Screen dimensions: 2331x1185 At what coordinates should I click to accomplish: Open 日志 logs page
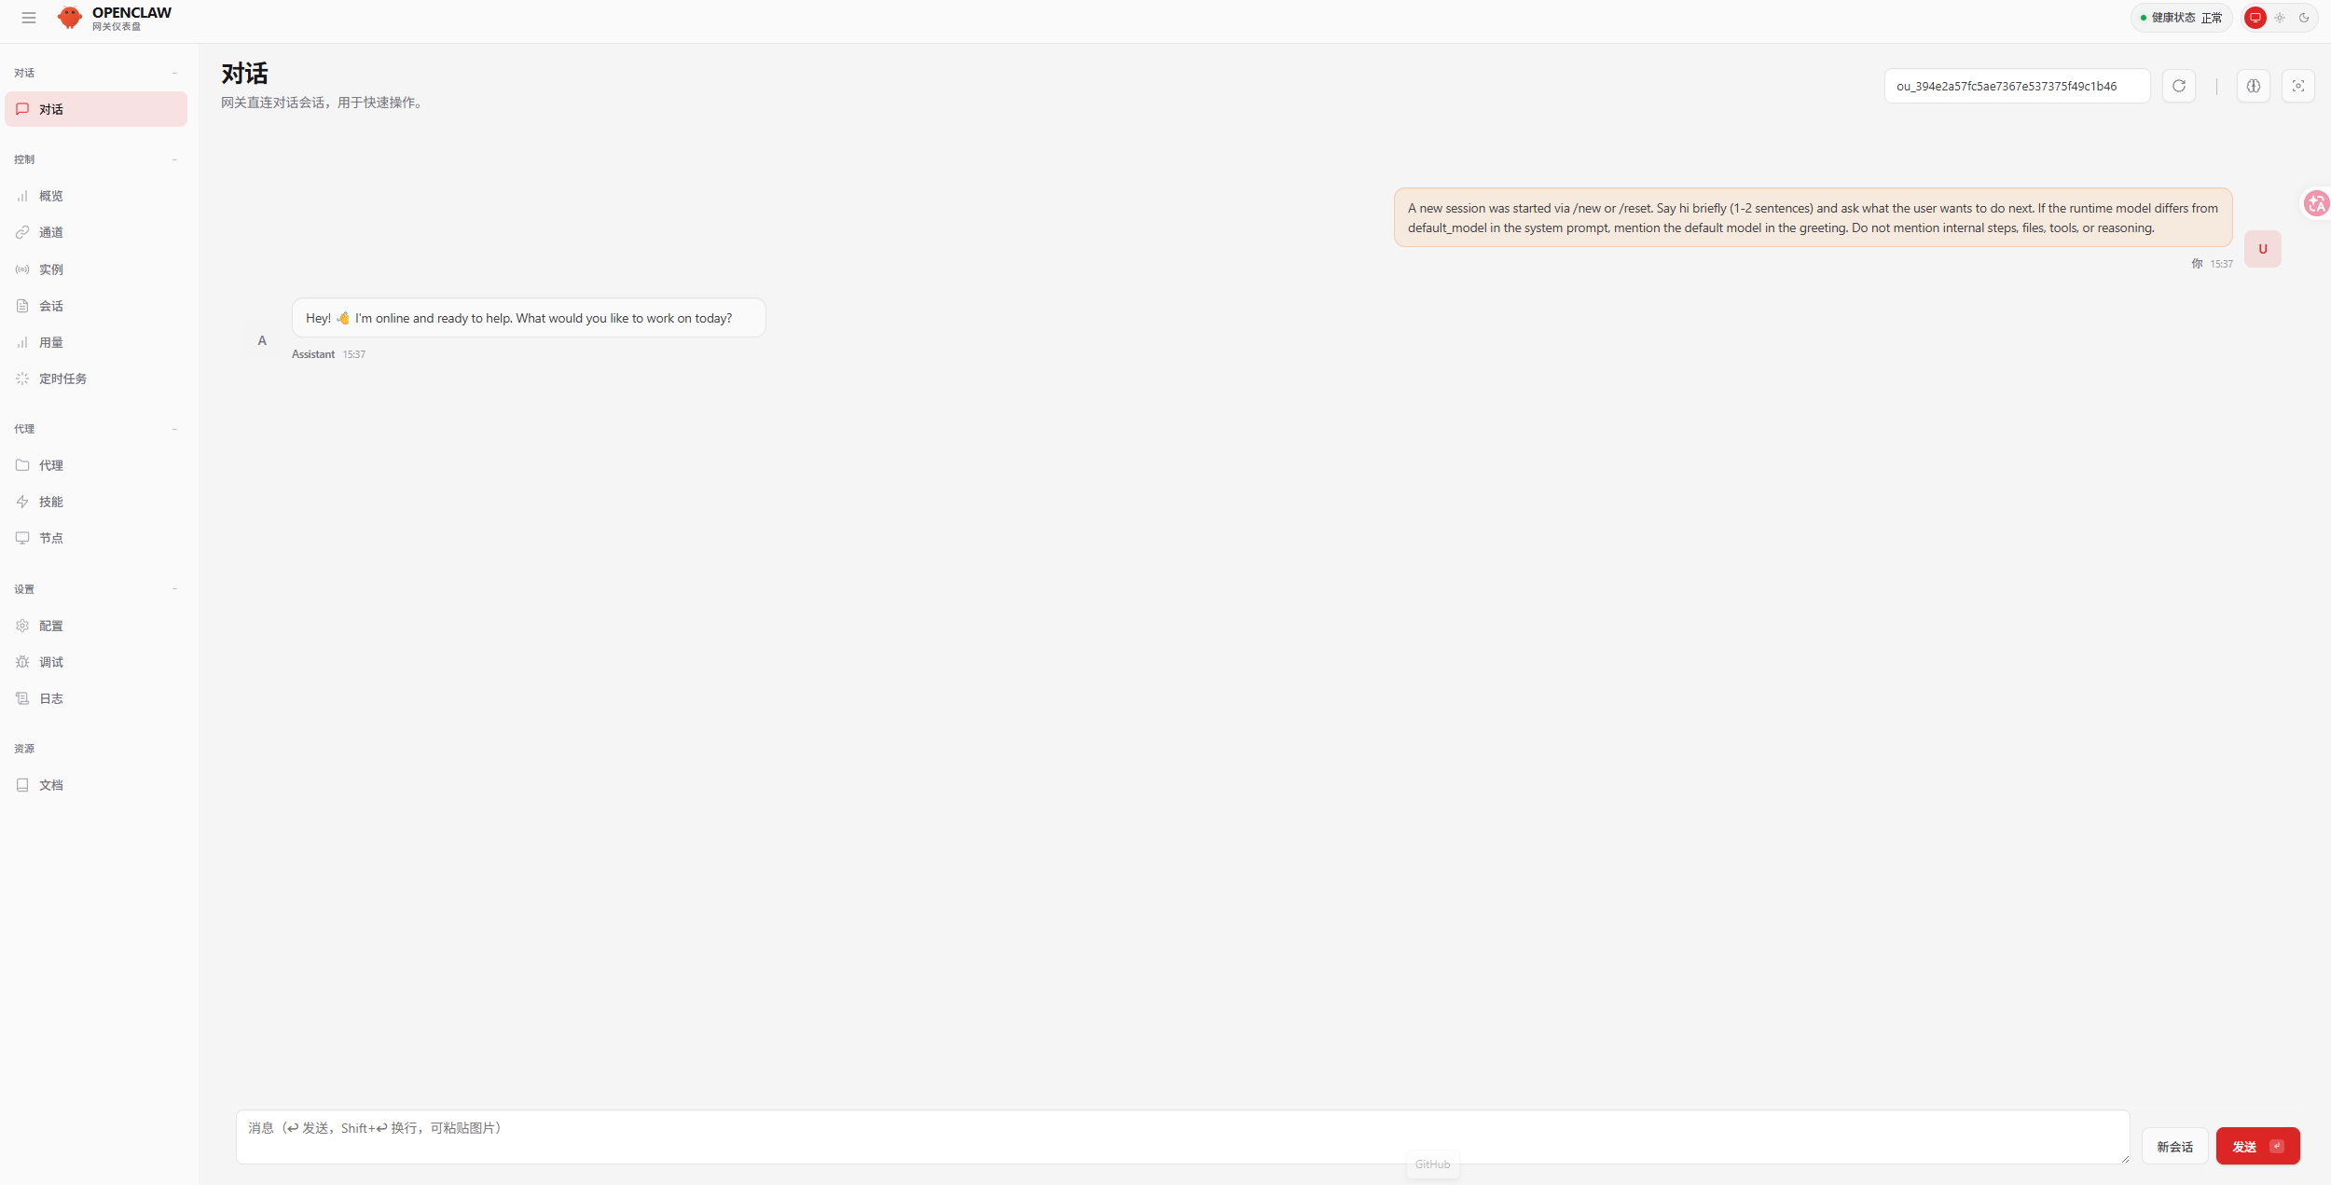point(96,698)
